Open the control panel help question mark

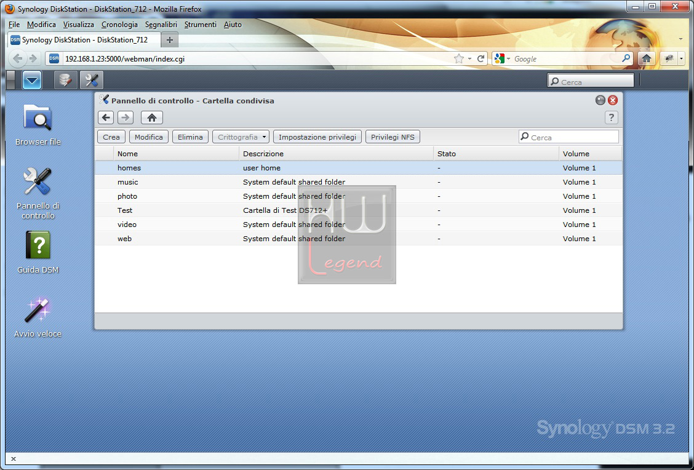pyautogui.click(x=611, y=117)
